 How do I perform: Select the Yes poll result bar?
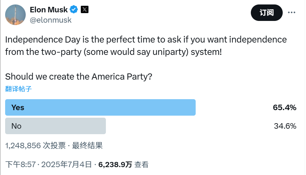click(100, 107)
